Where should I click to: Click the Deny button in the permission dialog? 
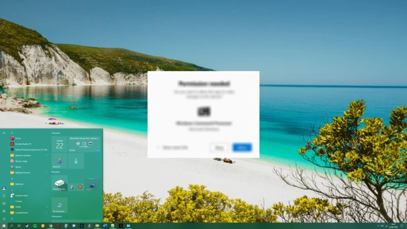(x=220, y=148)
